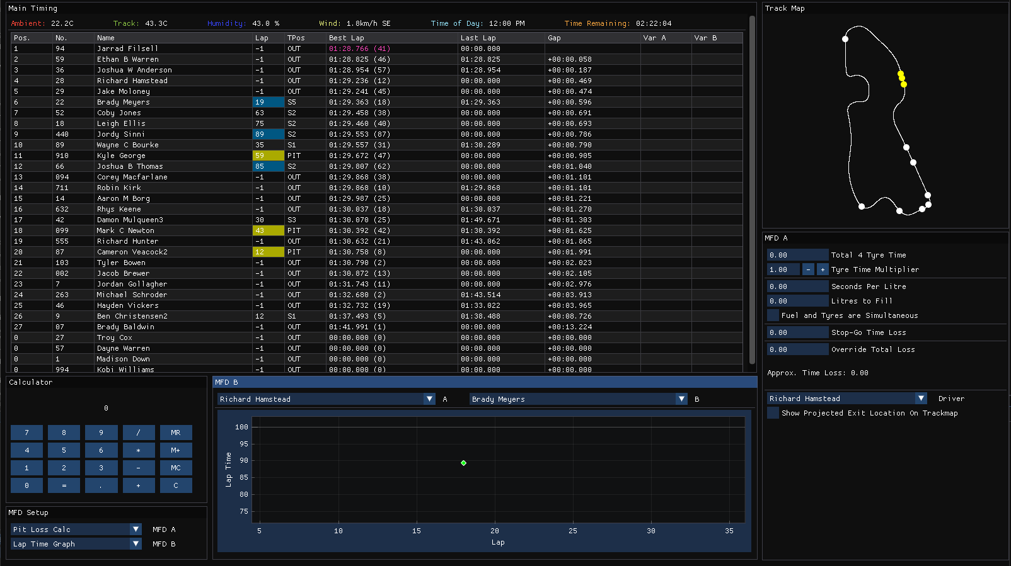Click the Gap column header
1011x566 pixels.
[x=554, y=38]
